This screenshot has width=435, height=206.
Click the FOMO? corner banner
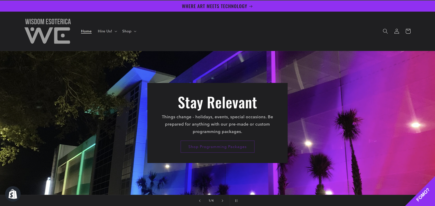pos(423,195)
